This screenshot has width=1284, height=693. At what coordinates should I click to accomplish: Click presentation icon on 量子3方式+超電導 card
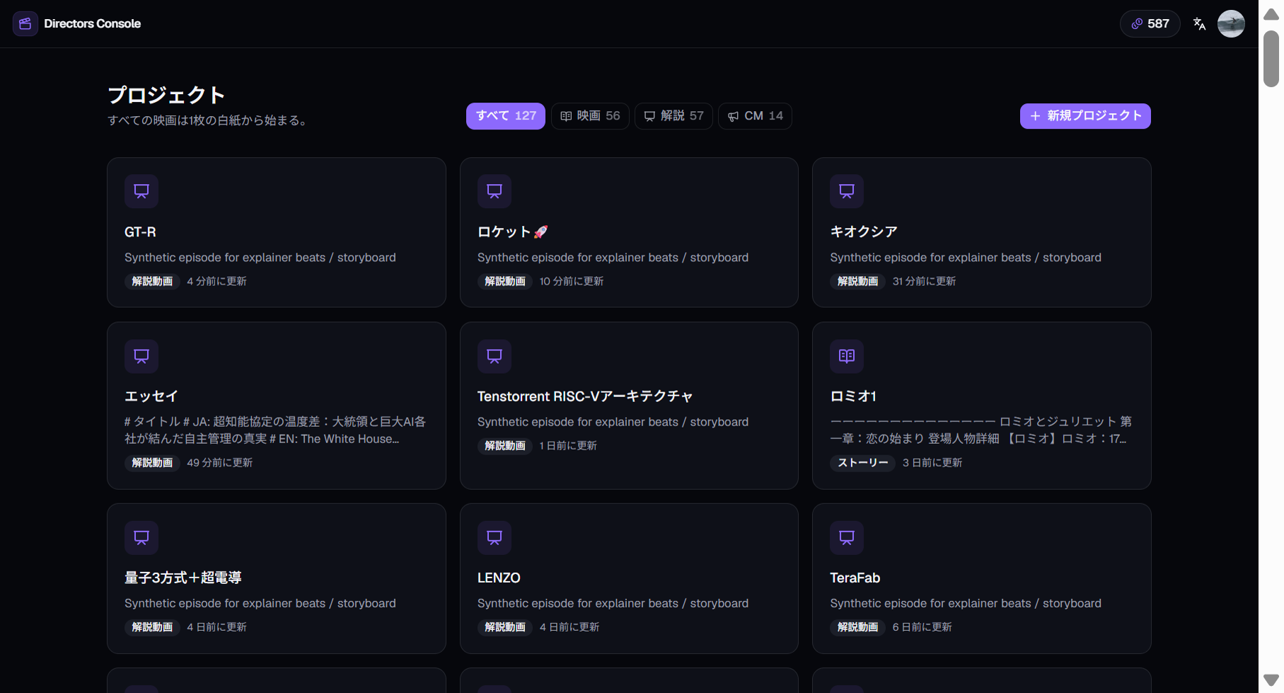(x=141, y=537)
